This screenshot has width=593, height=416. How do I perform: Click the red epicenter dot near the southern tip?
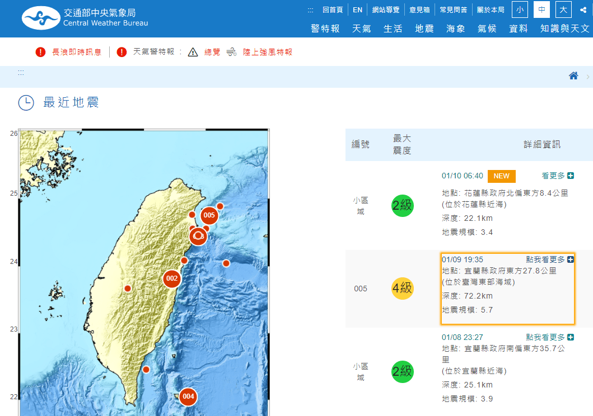point(146,370)
